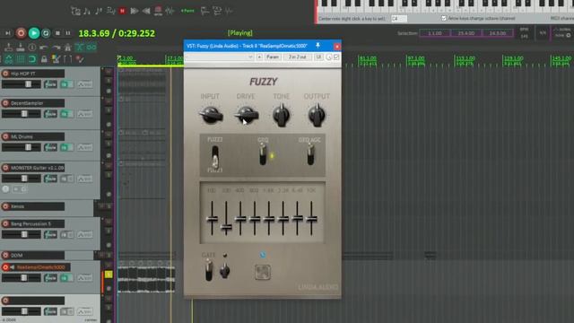Screen dimensions: 574x323
Task: Open routing button on DecentSampler track
Action: [50, 114]
